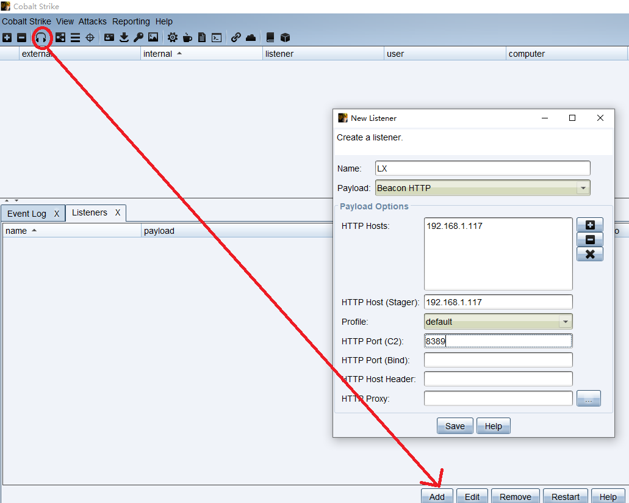629x503 pixels.
Task: Click Help in New Listener dialog
Action: pyautogui.click(x=494, y=426)
